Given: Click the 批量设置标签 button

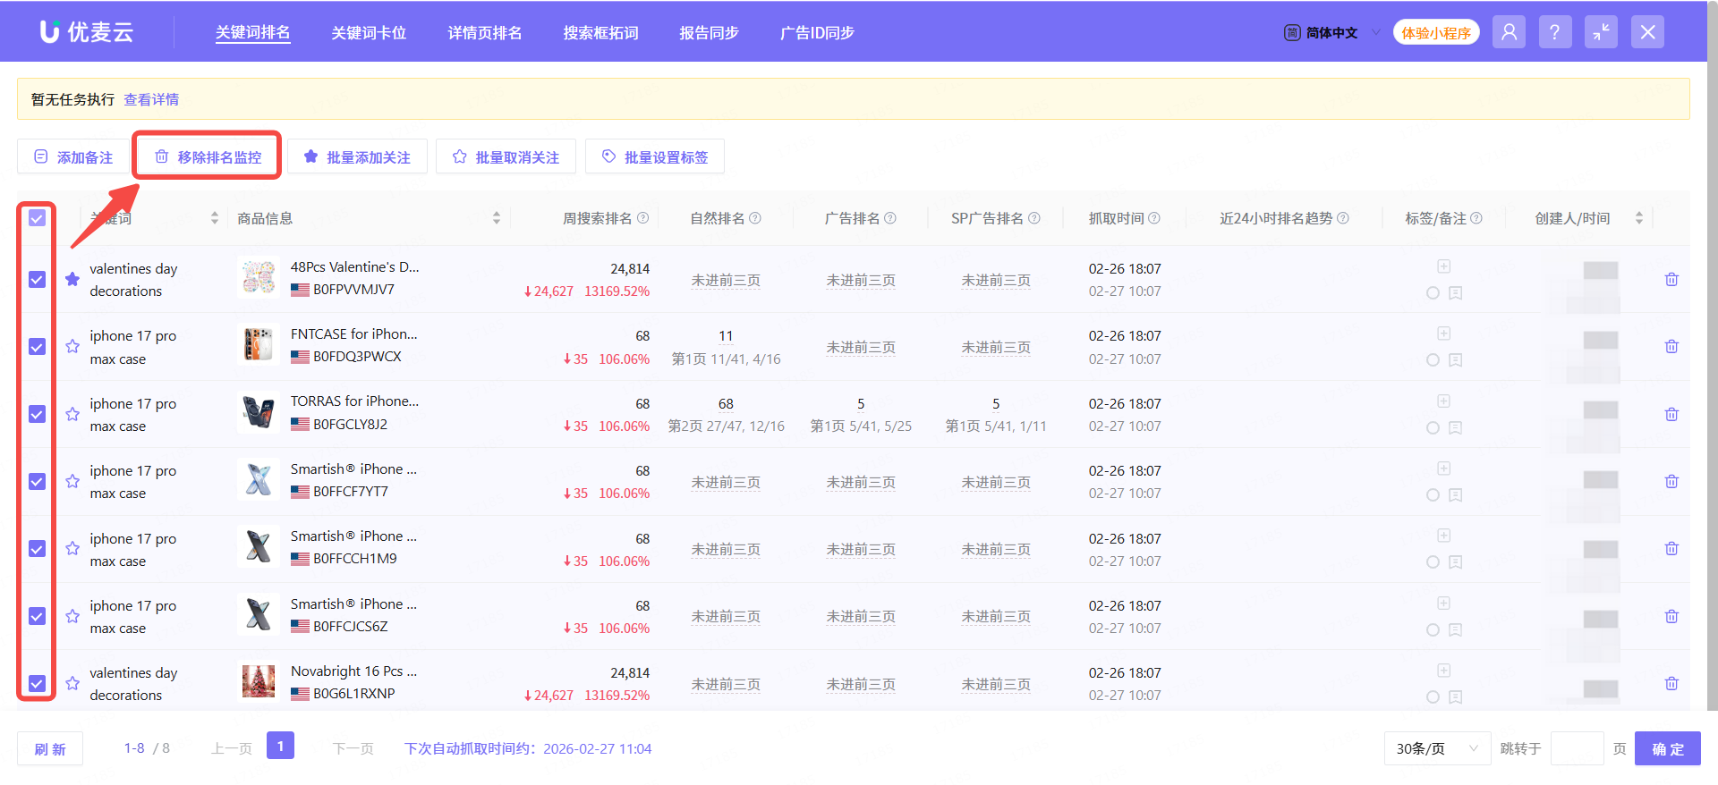Looking at the screenshot, I should point(655,156).
